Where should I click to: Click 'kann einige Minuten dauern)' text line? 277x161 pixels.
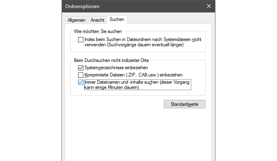[x=112, y=87]
